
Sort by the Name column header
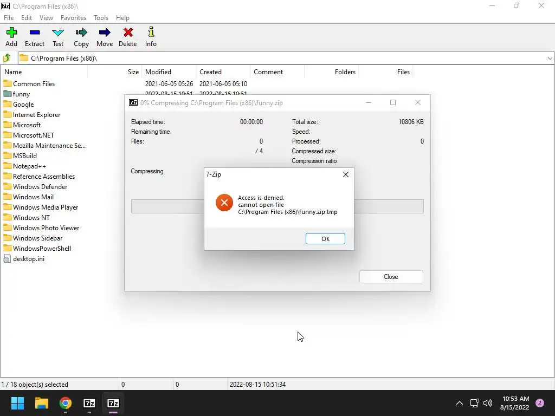click(x=44, y=72)
